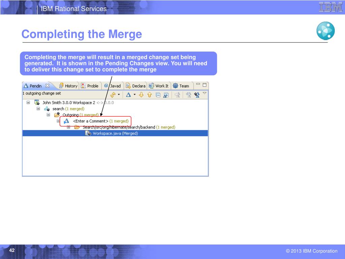Switch to the Team tab
The width and height of the screenshot is (345, 259).
tap(181, 86)
